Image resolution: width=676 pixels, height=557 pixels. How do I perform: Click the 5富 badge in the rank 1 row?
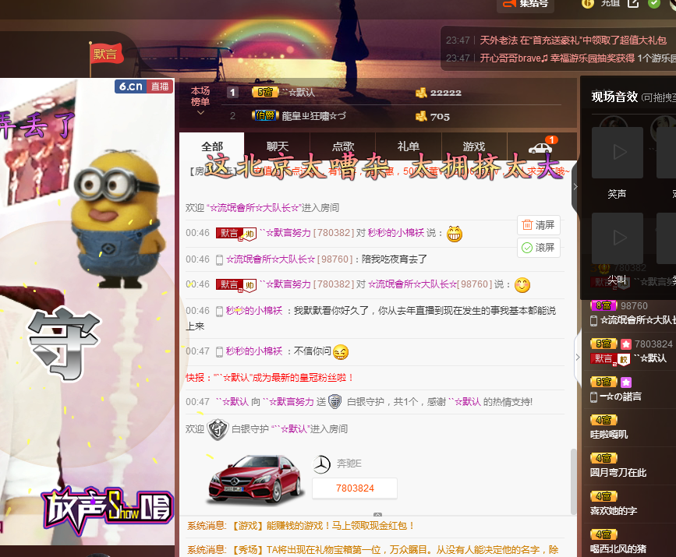point(265,92)
